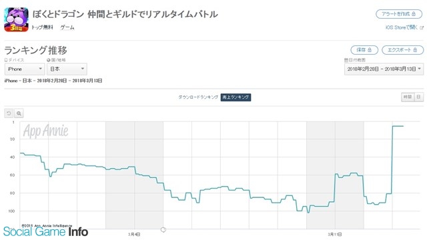Open the ゲーム category link
Screen dimensions: 427x240
tap(67, 27)
